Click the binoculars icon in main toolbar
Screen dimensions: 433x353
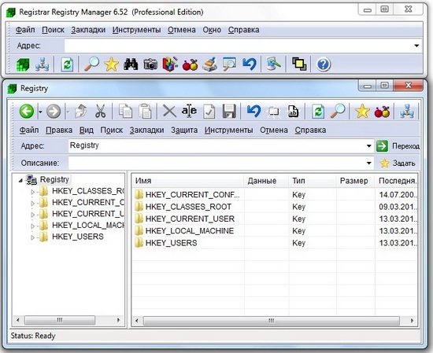click(131, 64)
